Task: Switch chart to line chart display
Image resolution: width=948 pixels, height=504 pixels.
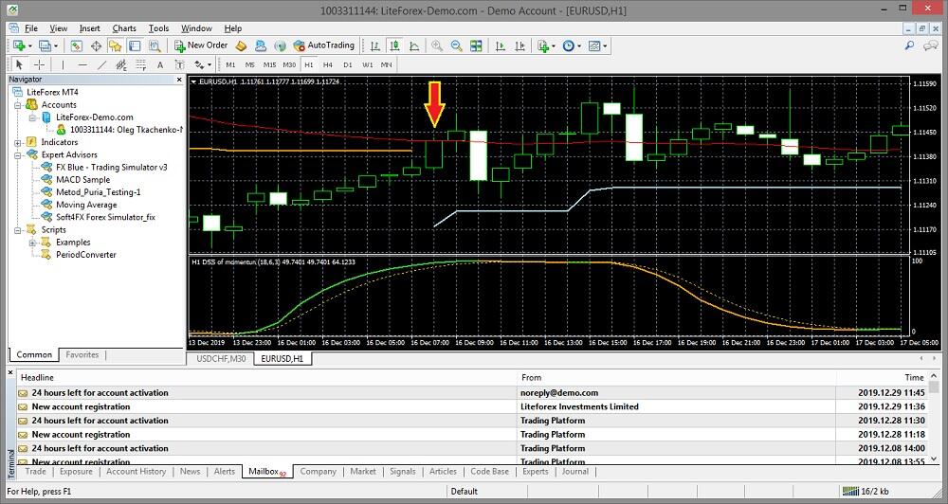Action: tap(413, 45)
